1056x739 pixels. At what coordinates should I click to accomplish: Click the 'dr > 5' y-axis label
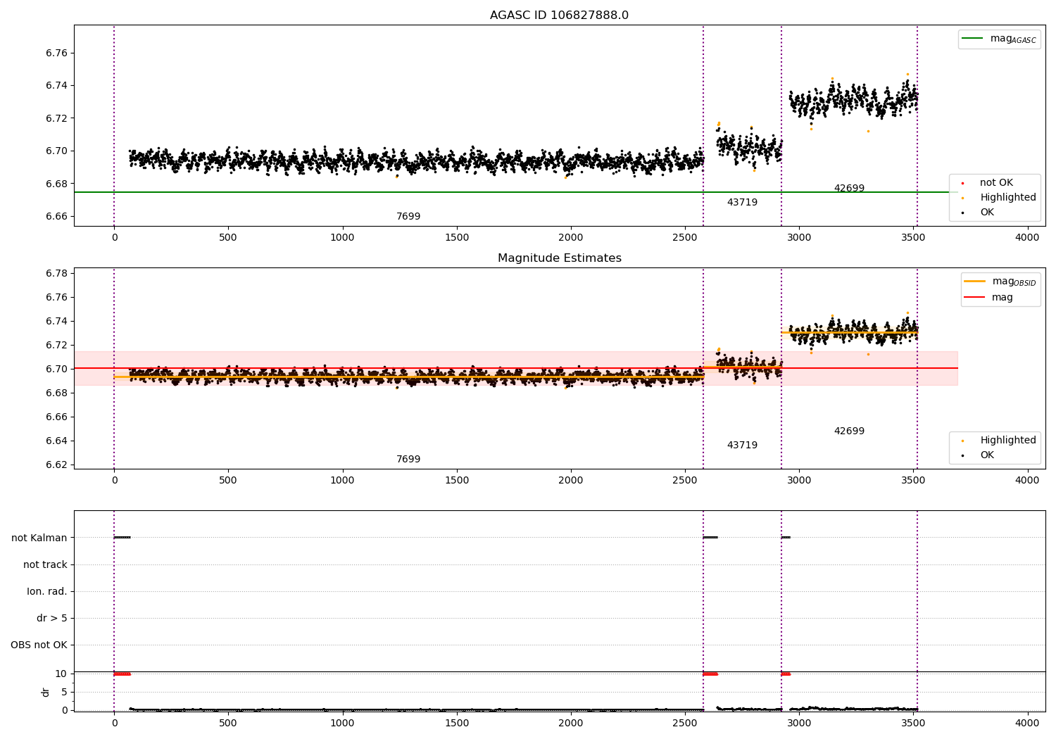[52, 618]
